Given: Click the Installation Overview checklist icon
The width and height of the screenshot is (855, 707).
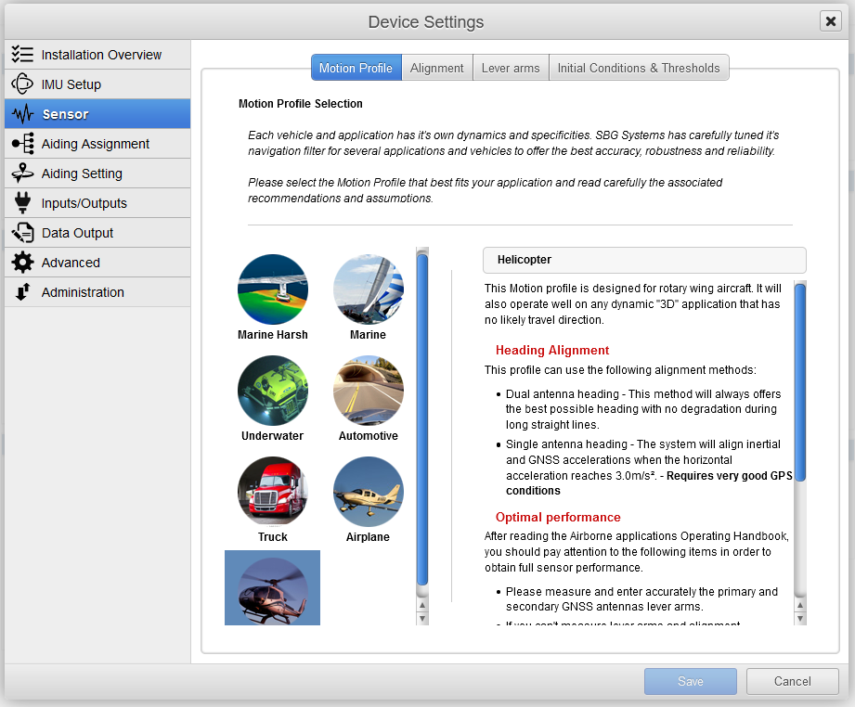Looking at the screenshot, I should (22, 54).
